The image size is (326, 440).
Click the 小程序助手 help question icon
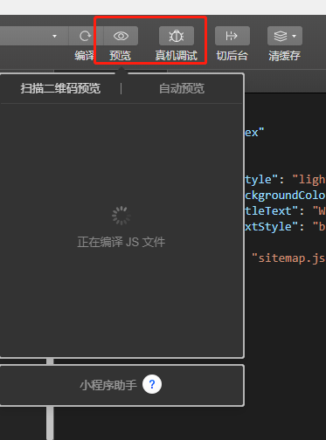click(152, 384)
